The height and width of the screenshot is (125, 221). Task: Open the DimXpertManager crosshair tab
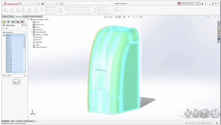18,22
